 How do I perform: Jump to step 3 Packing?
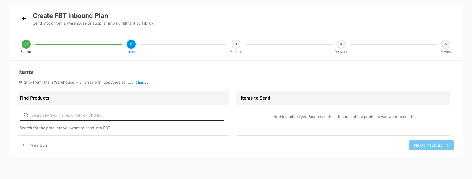(x=236, y=44)
